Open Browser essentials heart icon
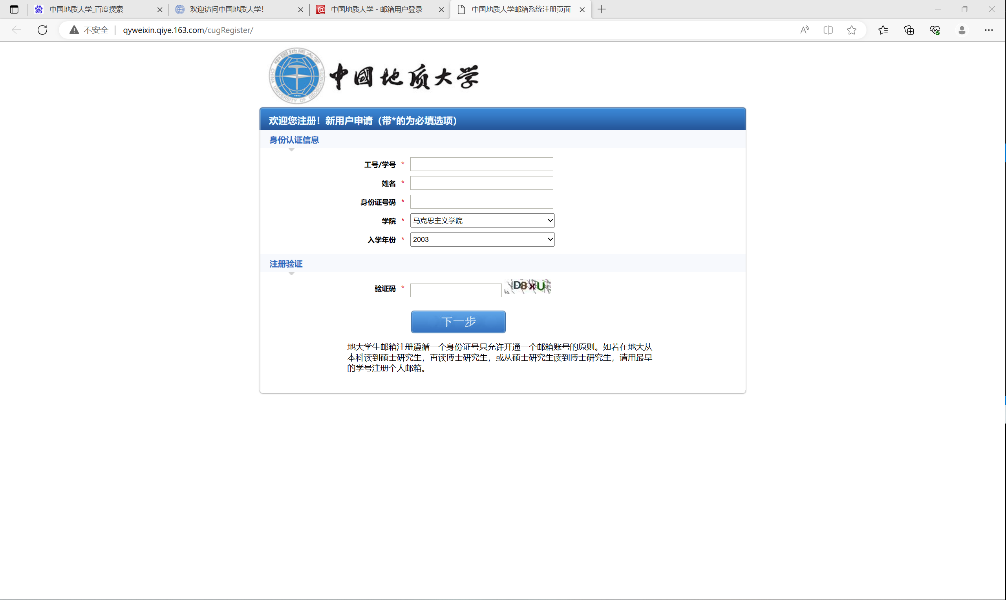 pos(935,30)
